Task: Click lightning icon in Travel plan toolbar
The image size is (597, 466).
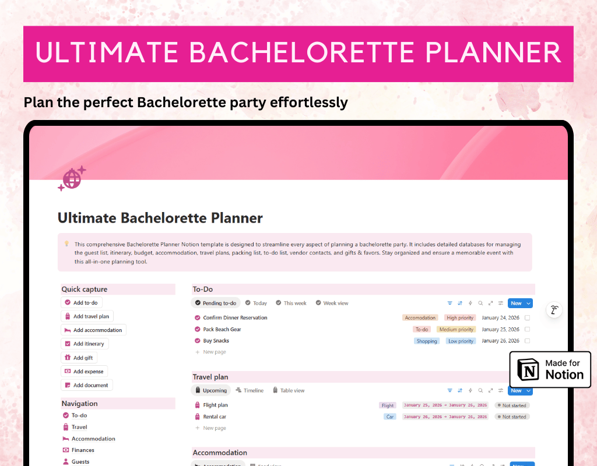Action: (x=470, y=390)
